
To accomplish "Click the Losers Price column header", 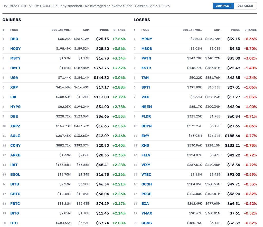I will pos(236,30).
